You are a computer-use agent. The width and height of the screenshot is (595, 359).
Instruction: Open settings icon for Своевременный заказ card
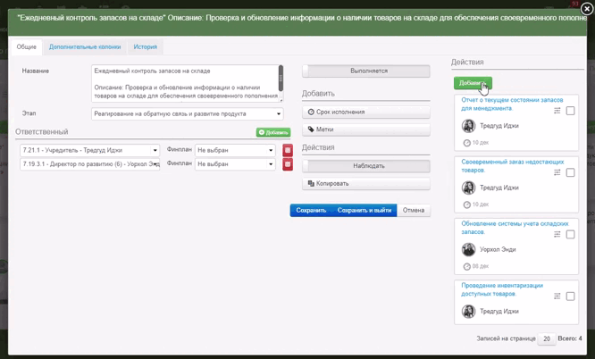pos(557,172)
